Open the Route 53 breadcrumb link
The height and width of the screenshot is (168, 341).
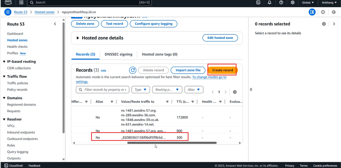tap(21, 12)
